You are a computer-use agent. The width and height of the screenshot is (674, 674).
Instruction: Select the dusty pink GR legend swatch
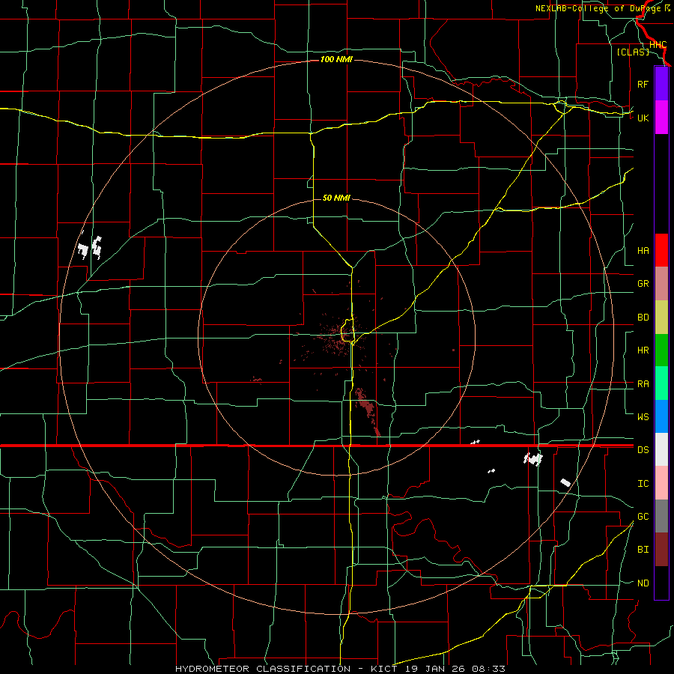(x=661, y=284)
